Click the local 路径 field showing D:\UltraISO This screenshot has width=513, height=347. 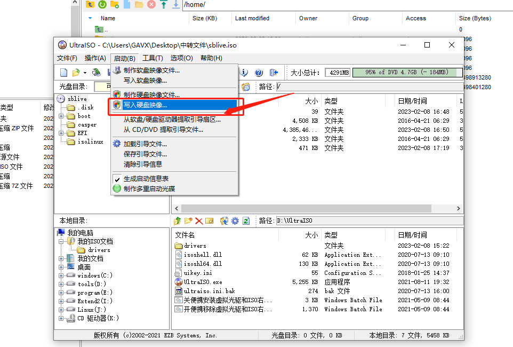click(370, 221)
